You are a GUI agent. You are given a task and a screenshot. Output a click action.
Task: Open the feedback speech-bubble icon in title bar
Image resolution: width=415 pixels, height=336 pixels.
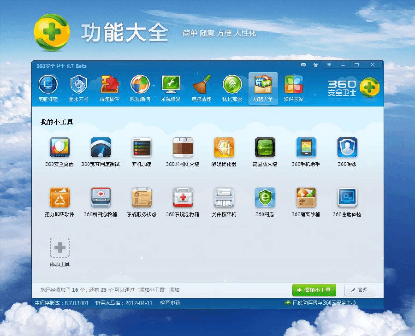coord(303,65)
